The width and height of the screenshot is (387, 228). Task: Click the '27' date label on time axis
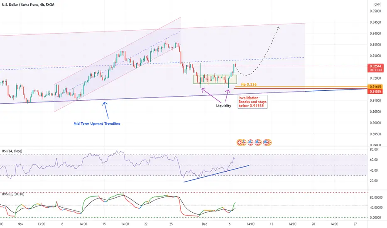click(355, 224)
